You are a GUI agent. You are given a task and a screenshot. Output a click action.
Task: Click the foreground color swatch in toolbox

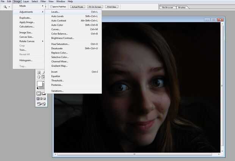click(39, 84)
